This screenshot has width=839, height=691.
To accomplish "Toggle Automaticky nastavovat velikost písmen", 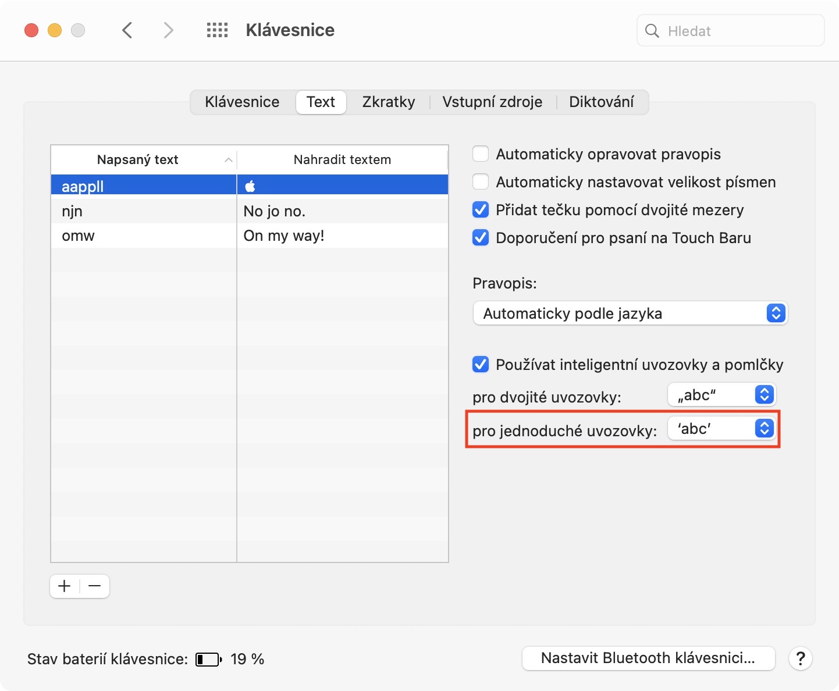I will 481,182.
